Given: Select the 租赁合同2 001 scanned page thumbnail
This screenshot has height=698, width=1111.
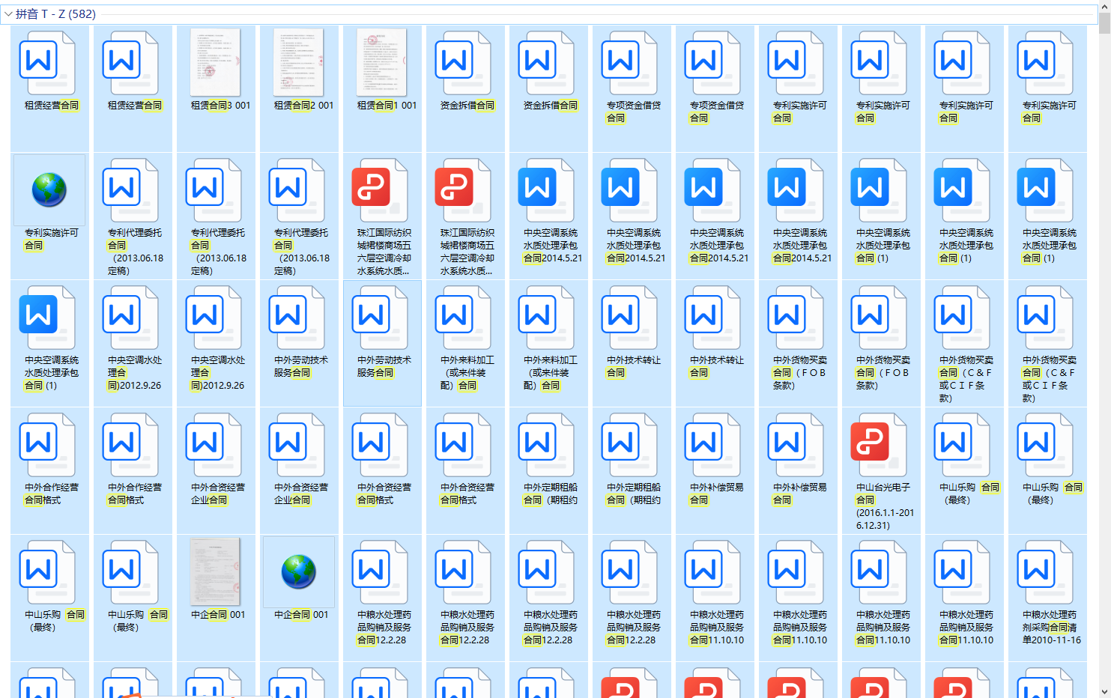Looking at the screenshot, I should pos(299,63).
